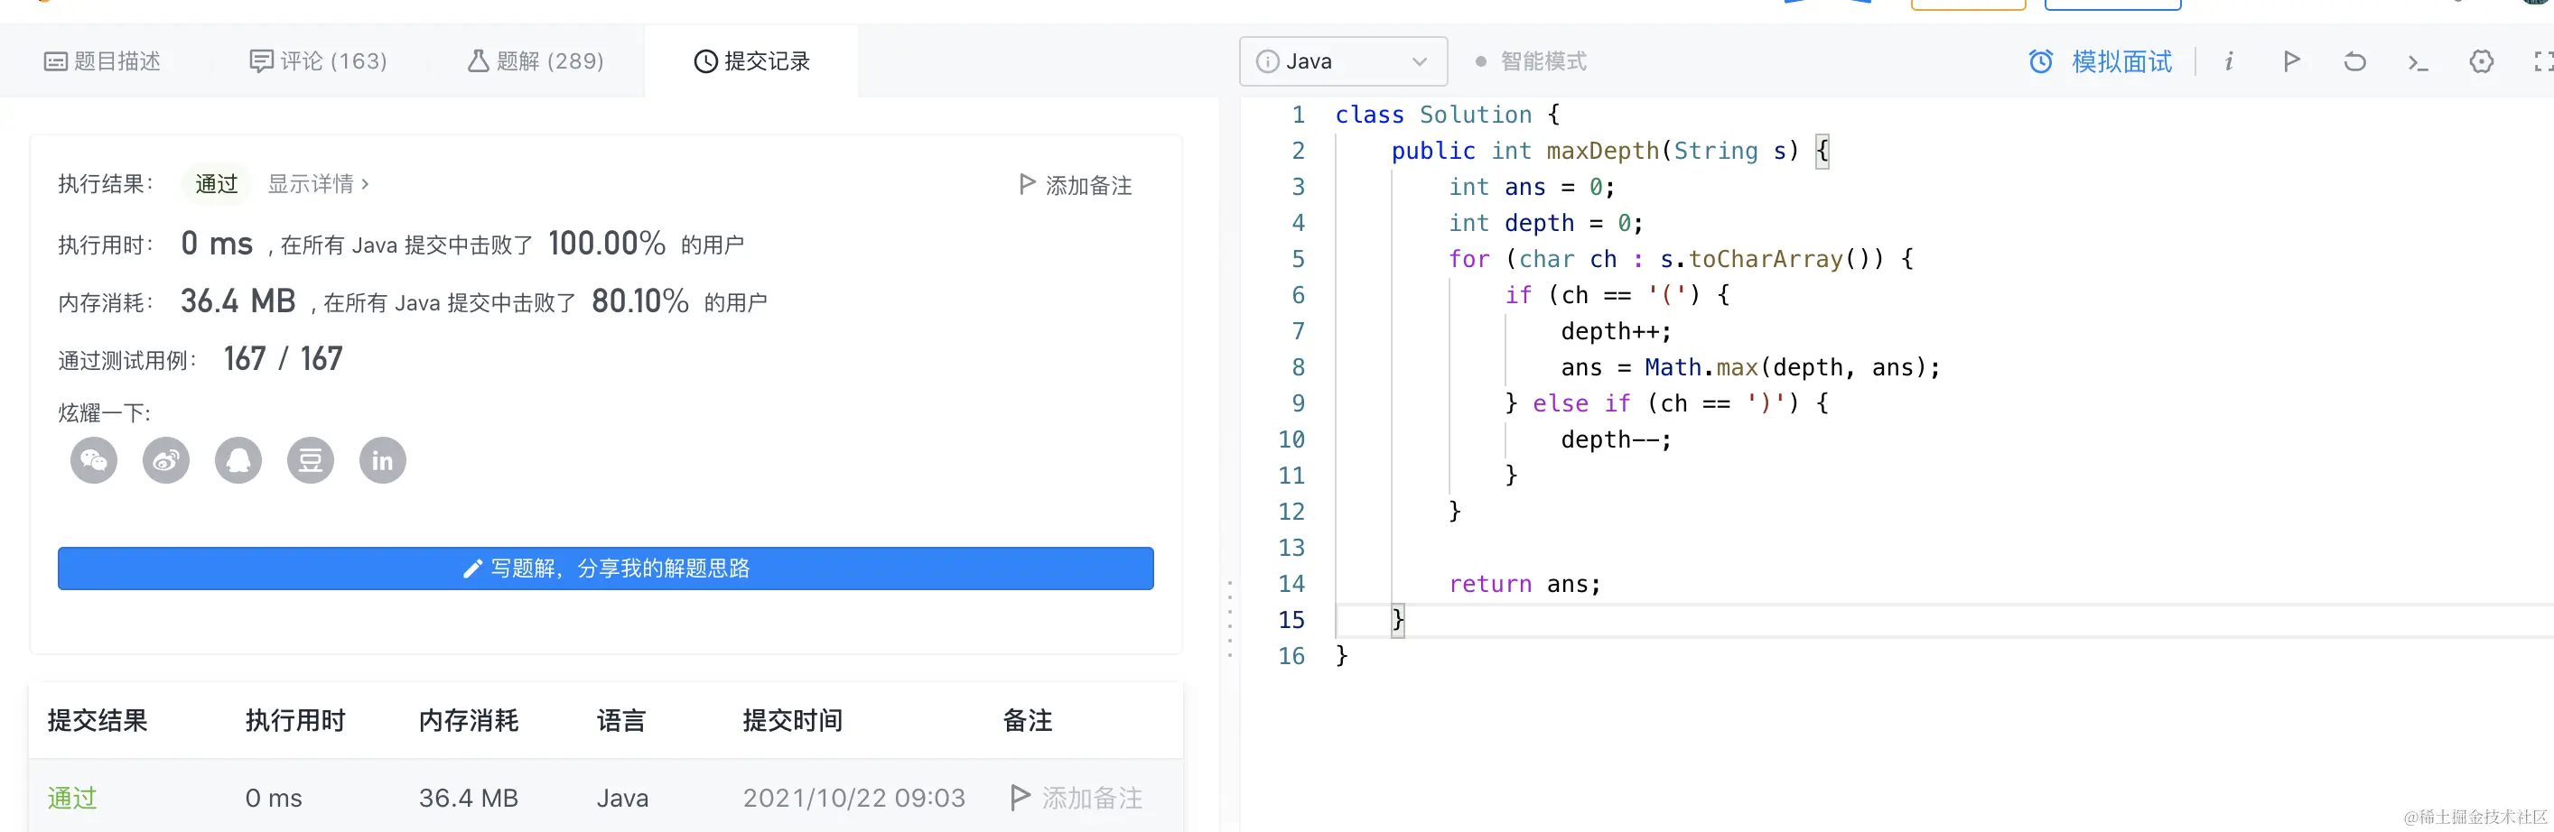The width and height of the screenshot is (2554, 832).
Task: Start 模拟面试 mock interview
Action: coord(2121,61)
